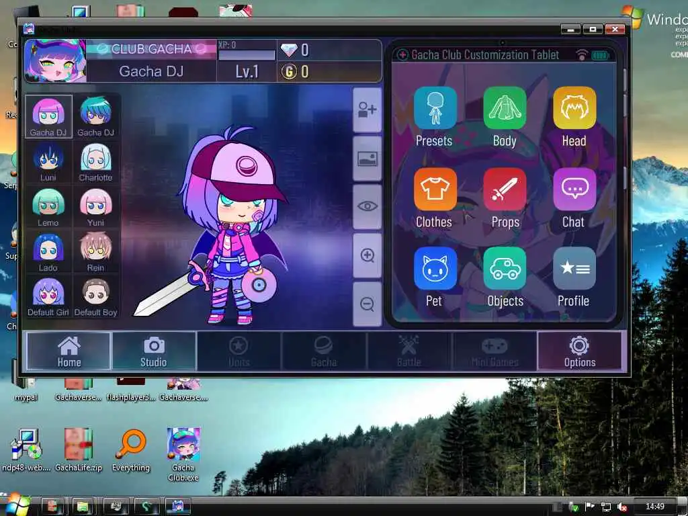Image resolution: width=688 pixels, height=516 pixels.
Task: Click the Gacha Club taskbar button
Action: [177, 507]
